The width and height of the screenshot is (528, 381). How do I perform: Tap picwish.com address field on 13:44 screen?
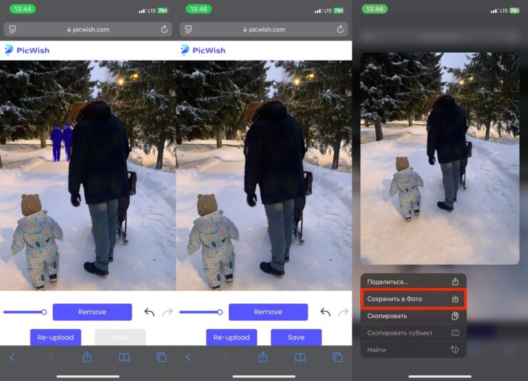coord(88,29)
